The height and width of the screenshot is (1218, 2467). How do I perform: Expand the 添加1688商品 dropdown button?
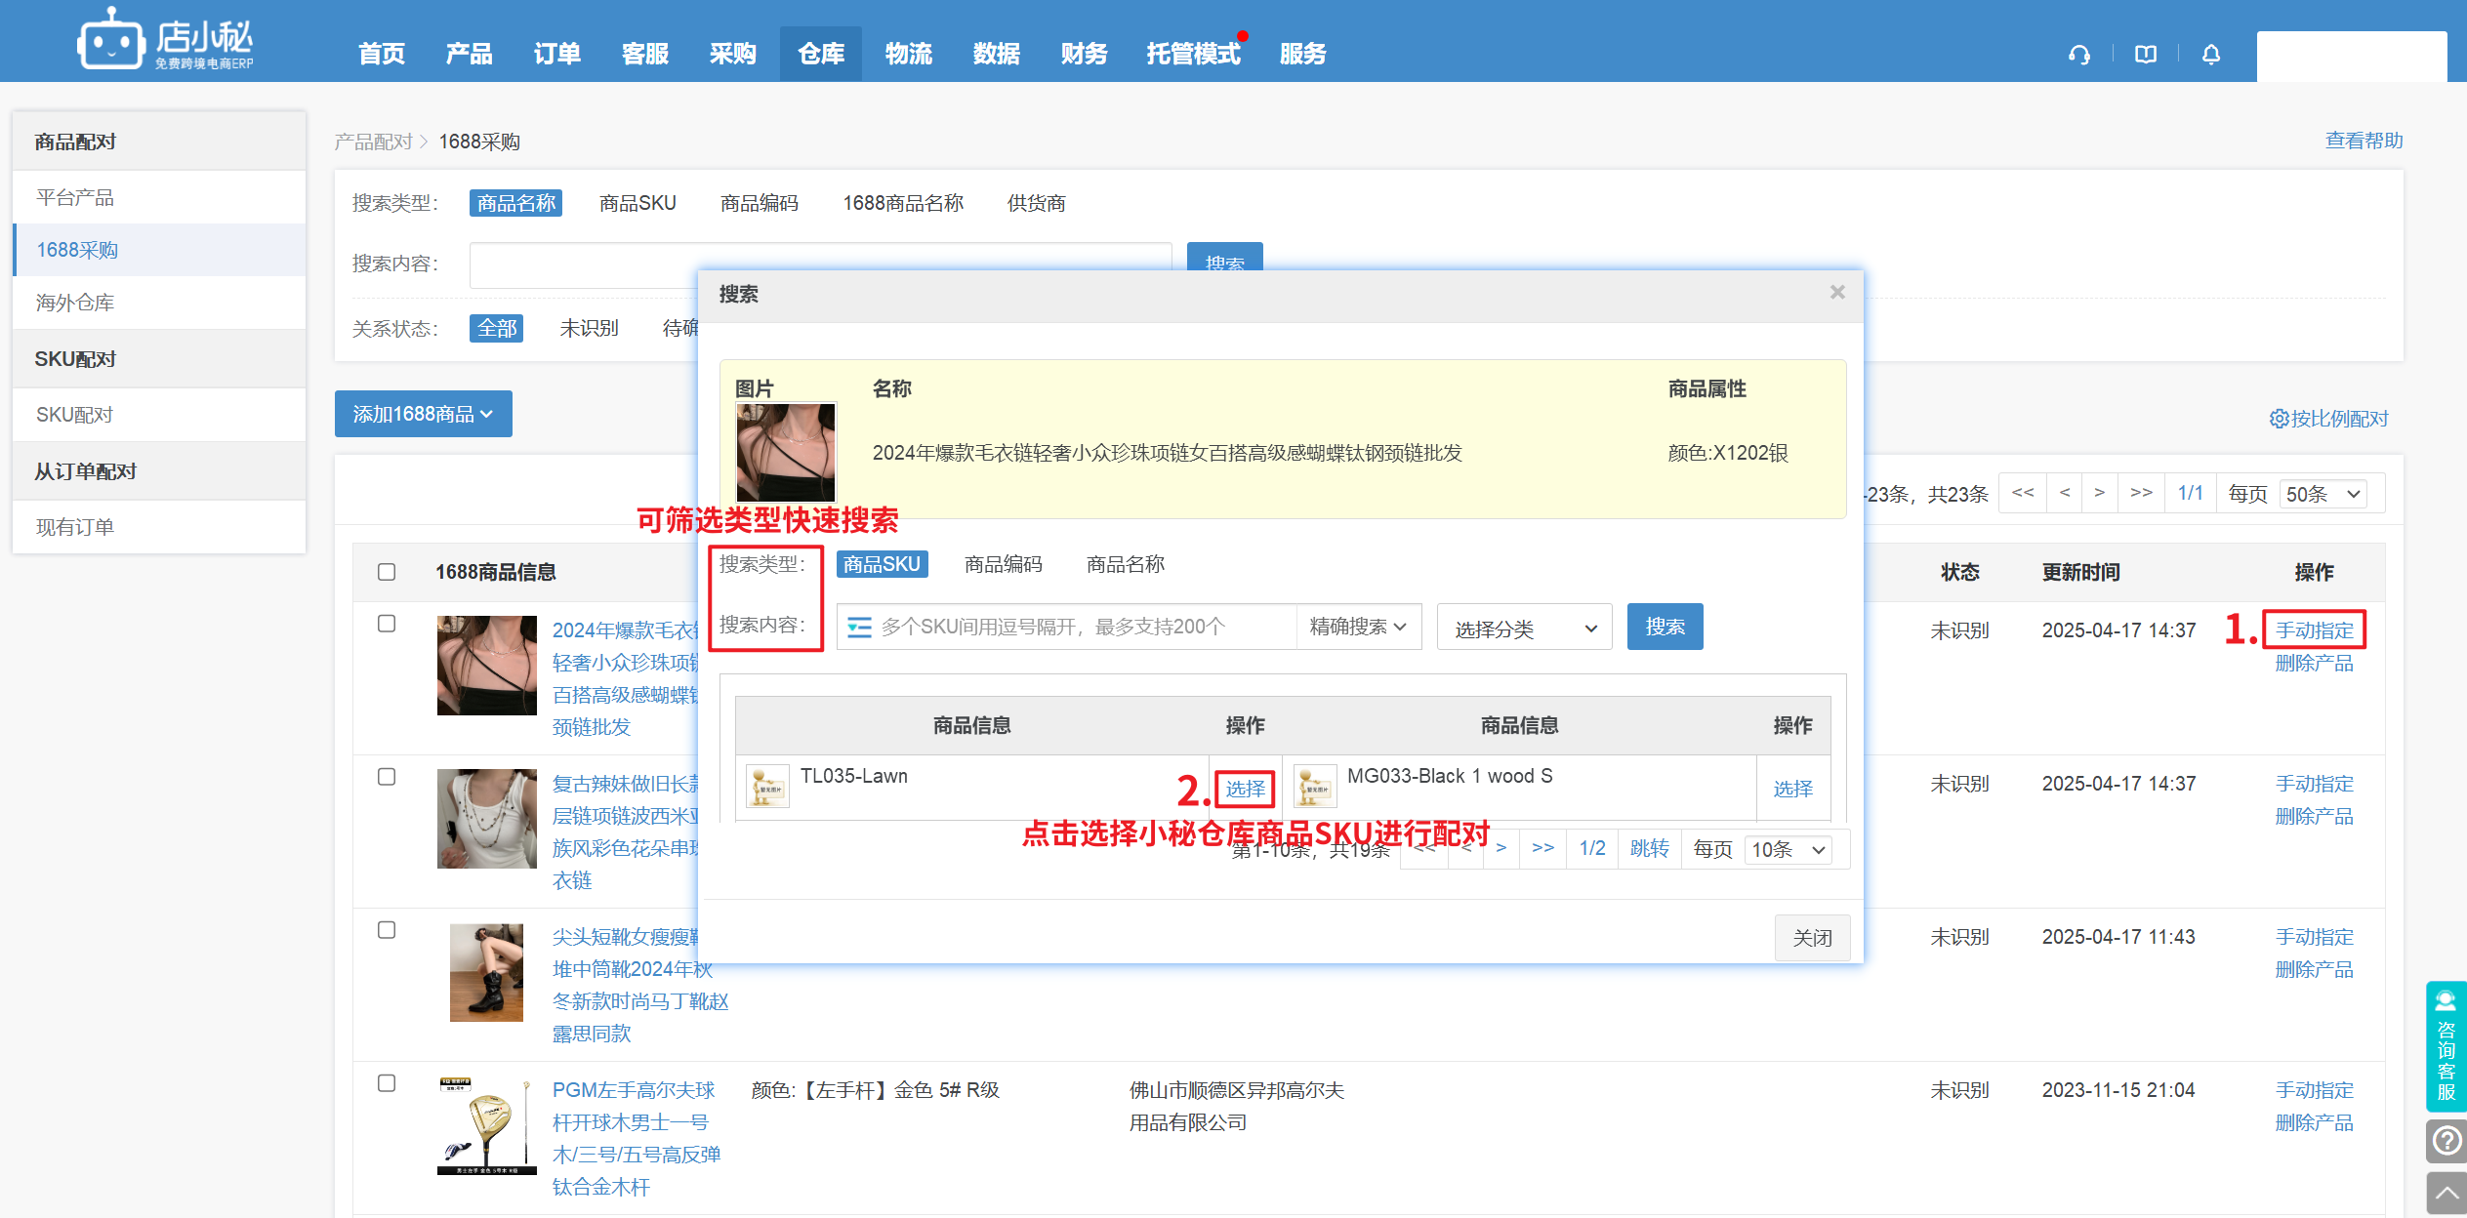pos(423,415)
